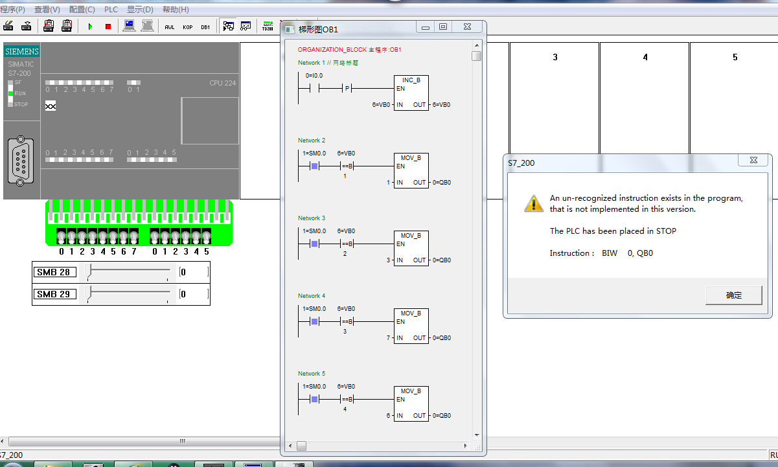Open the 显示(D) menu
The image size is (778, 467).
tap(140, 10)
